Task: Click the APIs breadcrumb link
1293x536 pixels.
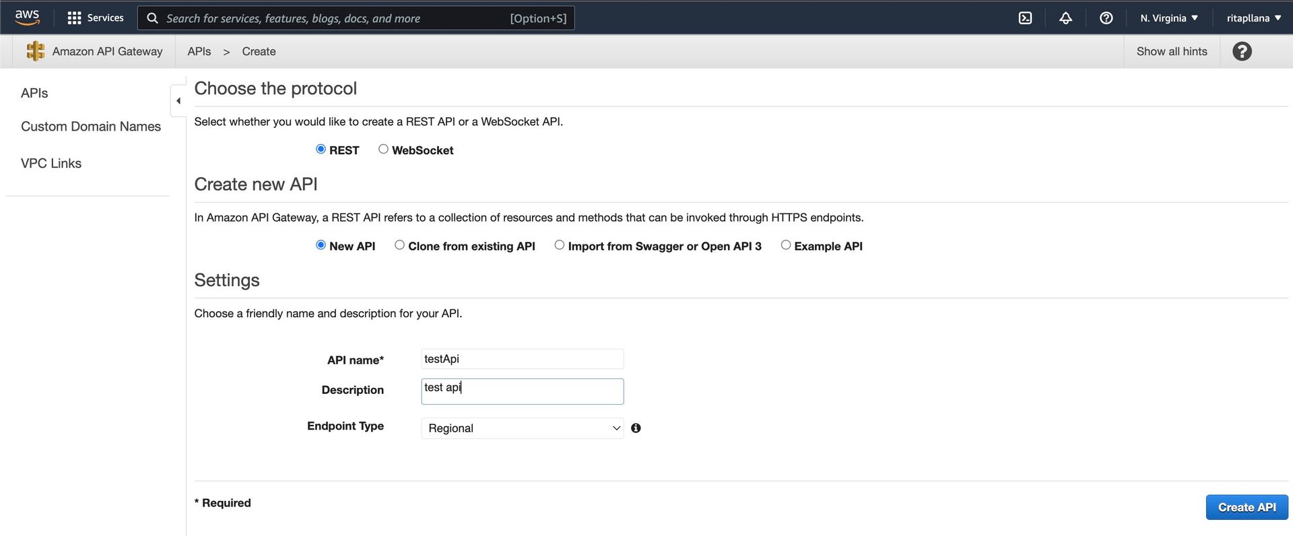Action: pos(199,51)
